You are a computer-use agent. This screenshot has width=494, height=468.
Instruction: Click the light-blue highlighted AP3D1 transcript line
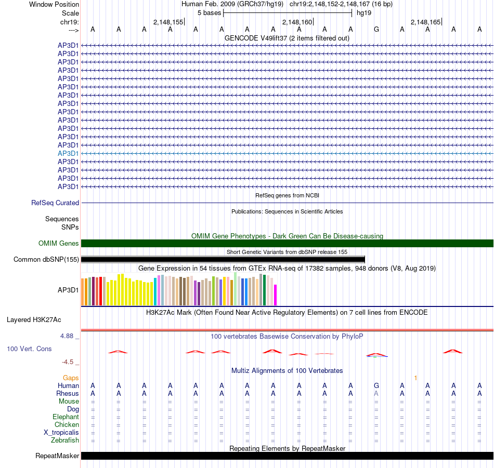point(288,153)
